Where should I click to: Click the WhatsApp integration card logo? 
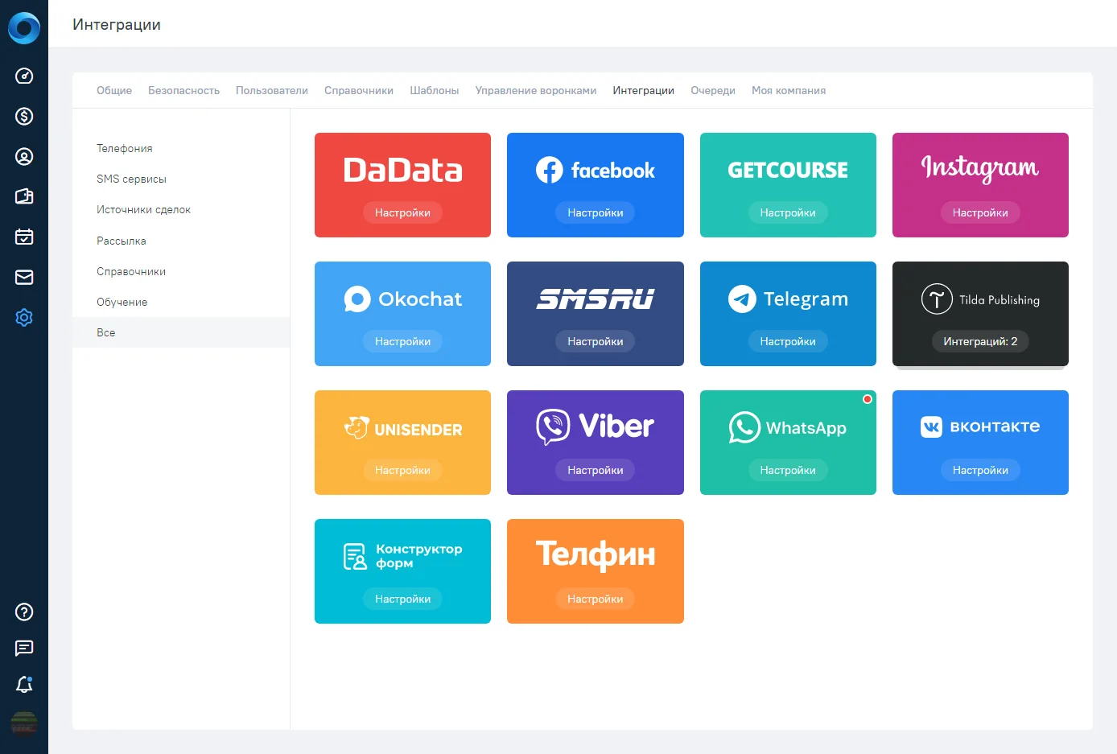(788, 427)
